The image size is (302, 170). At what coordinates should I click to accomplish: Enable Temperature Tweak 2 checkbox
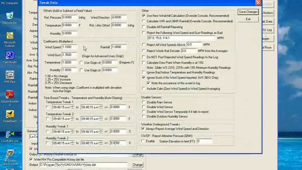click(47, 119)
